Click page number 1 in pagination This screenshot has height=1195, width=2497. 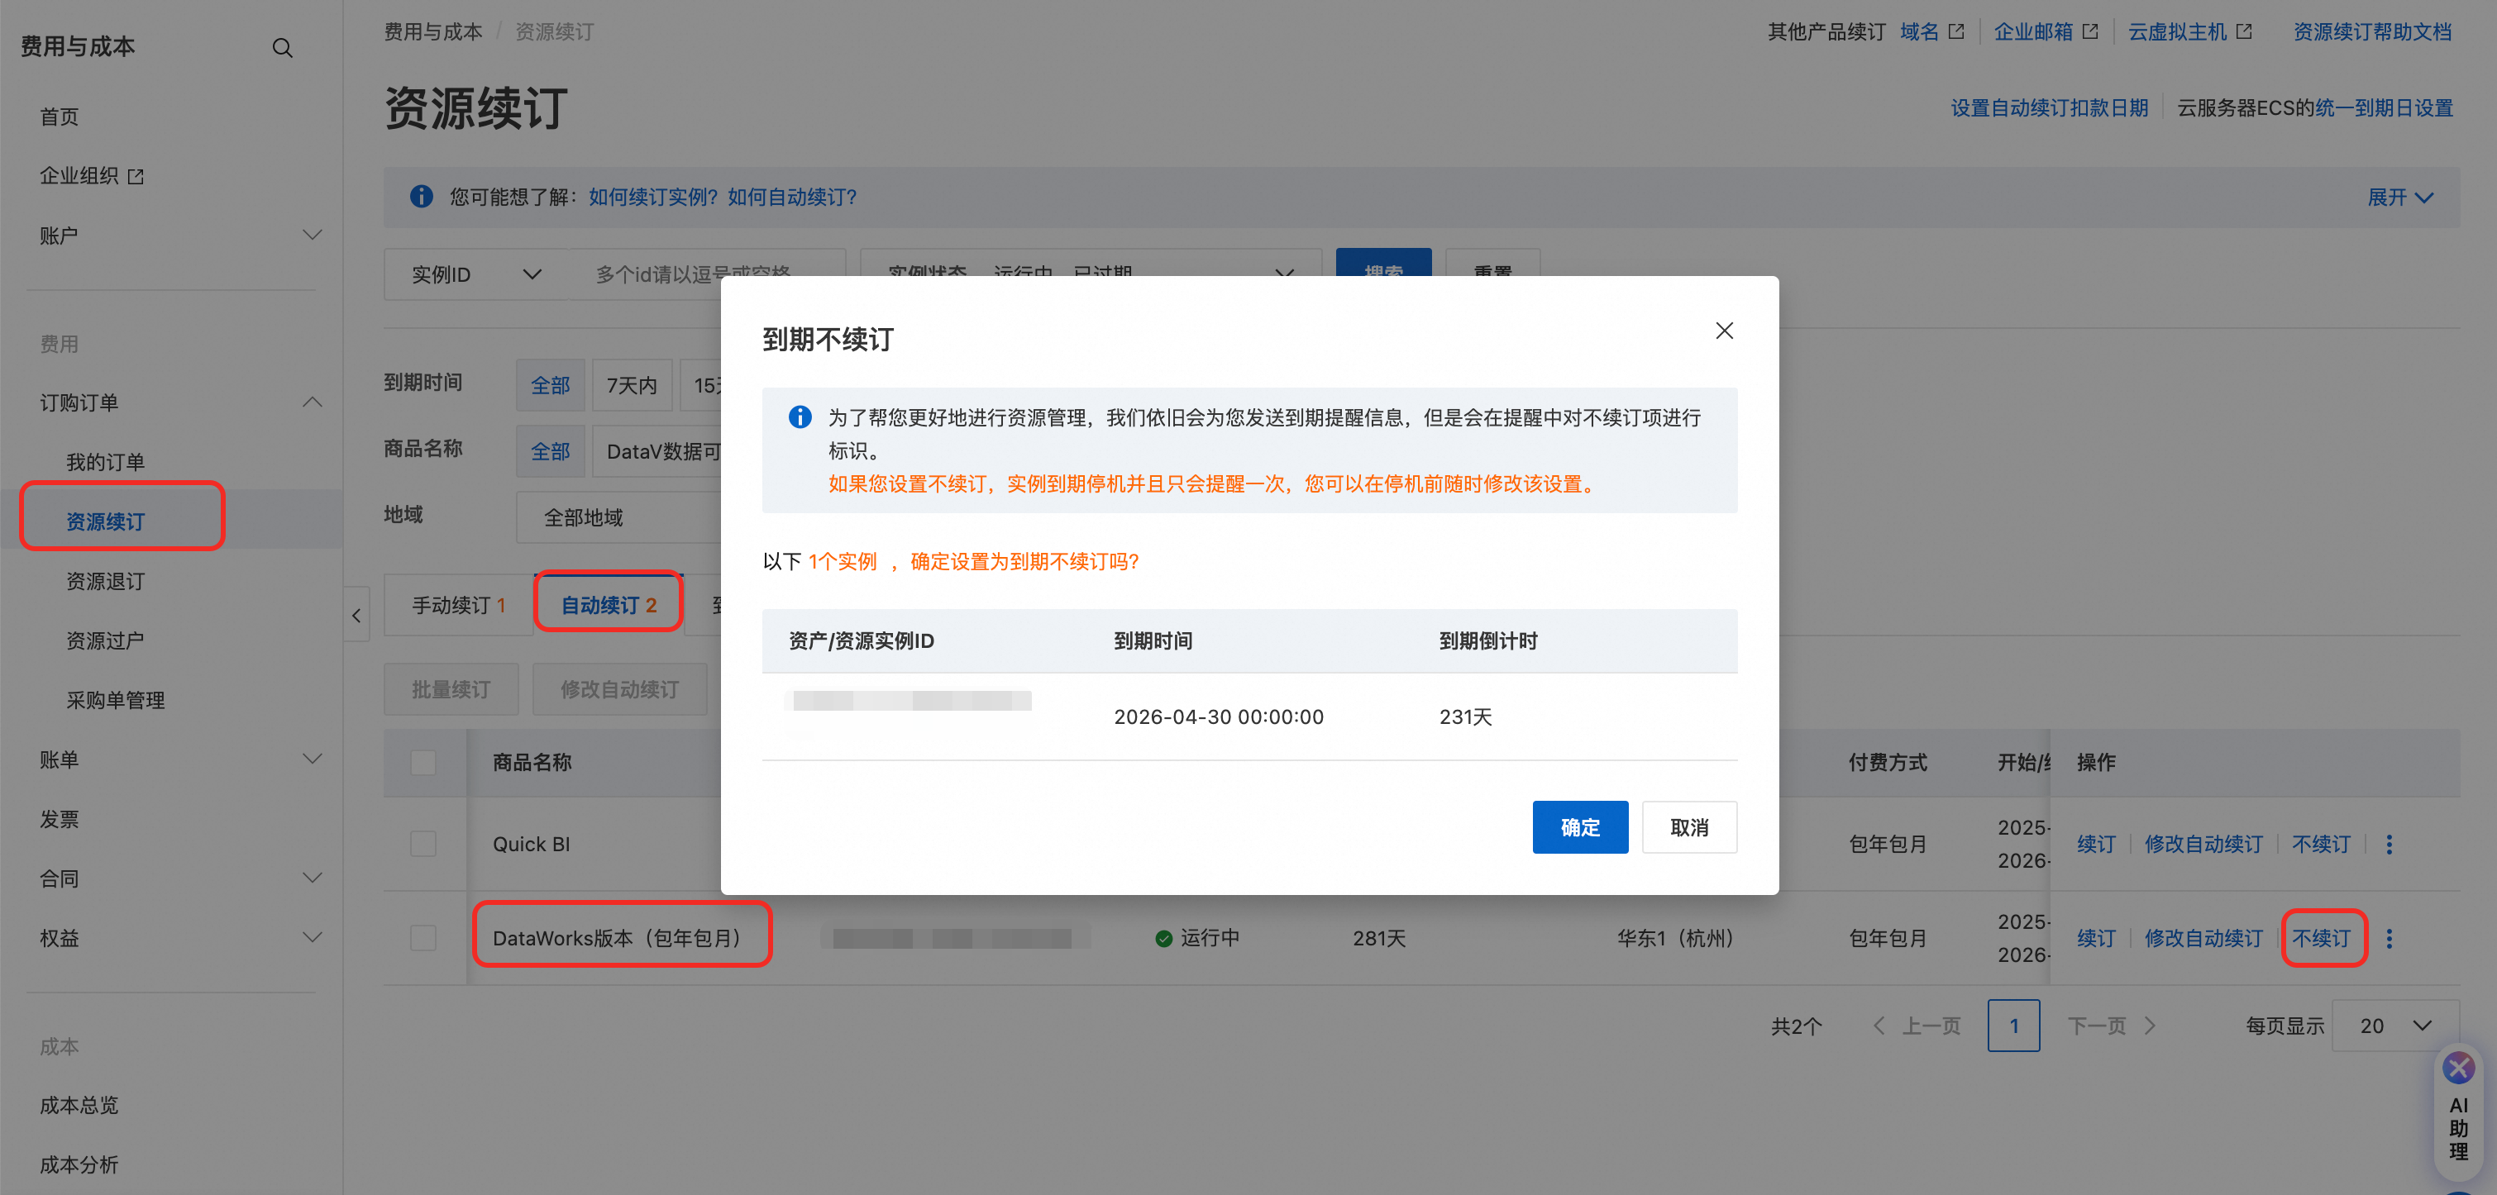pos(2012,1026)
